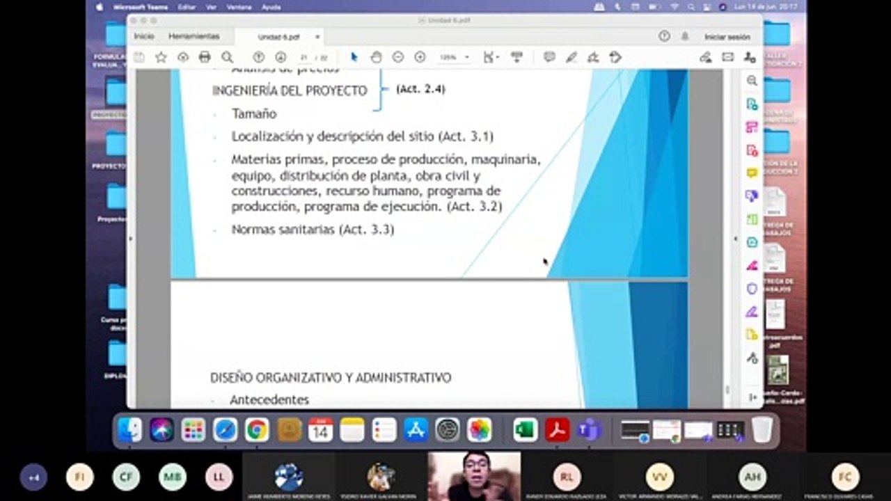The height and width of the screenshot is (501, 891).
Task: Click the page number input field
Action: click(x=304, y=58)
